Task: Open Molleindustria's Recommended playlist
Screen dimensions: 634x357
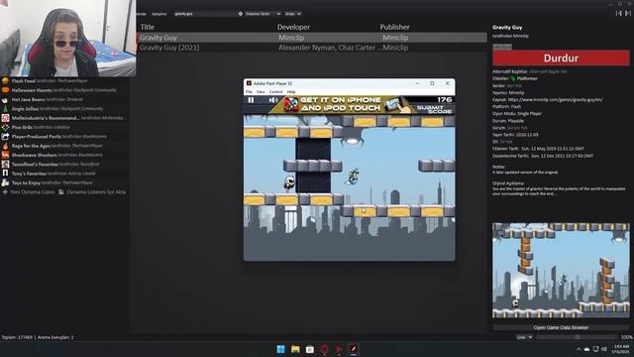Action: pos(64,118)
